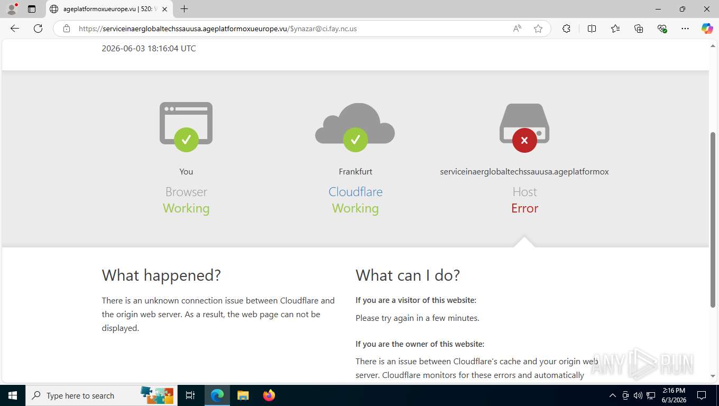Click the scrollbar up arrow
Screen dimensions: 719x406
point(713,47)
